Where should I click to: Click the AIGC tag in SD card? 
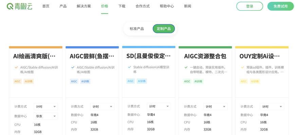pyautogui.click(x=131, y=81)
